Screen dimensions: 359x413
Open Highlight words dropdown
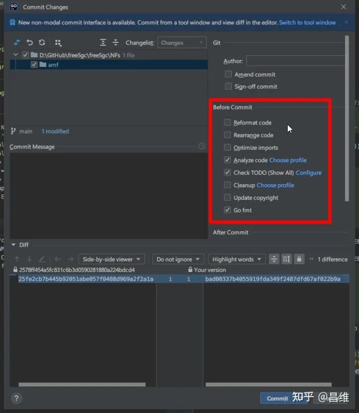tap(237, 259)
